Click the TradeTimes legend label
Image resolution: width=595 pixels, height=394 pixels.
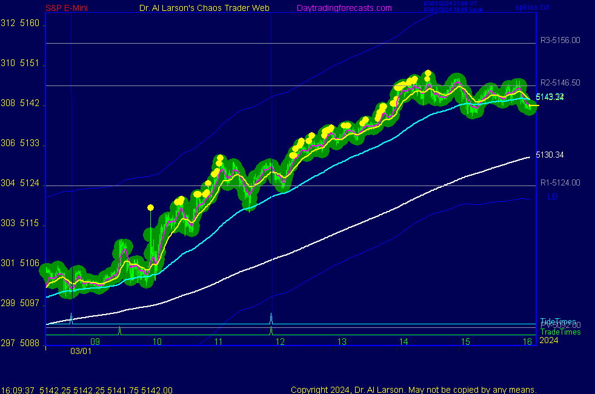click(560, 332)
